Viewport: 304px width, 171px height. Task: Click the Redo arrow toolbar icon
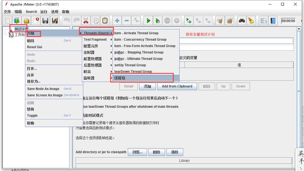point(77,21)
